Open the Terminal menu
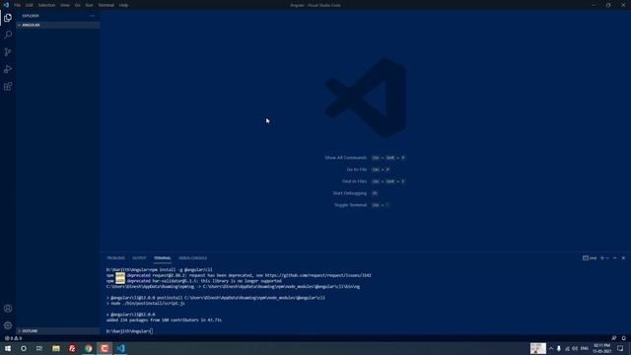The height and width of the screenshot is (355, 631). click(x=106, y=5)
